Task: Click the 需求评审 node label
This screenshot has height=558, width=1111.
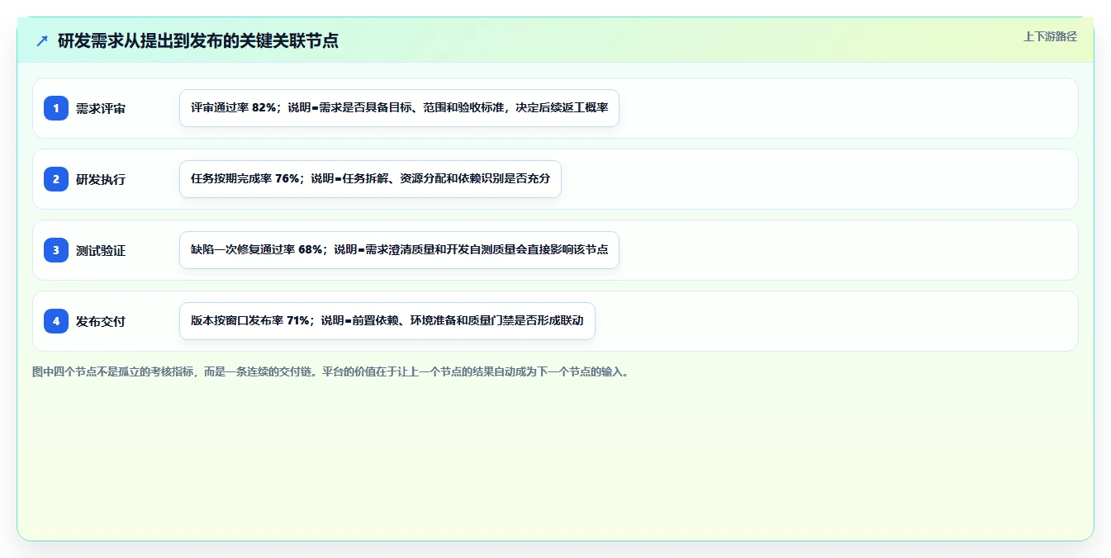Action: click(x=101, y=108)
